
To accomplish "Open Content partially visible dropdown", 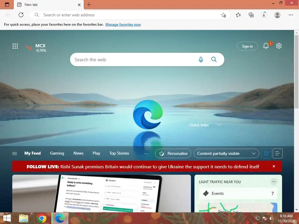I will [226, 153].
